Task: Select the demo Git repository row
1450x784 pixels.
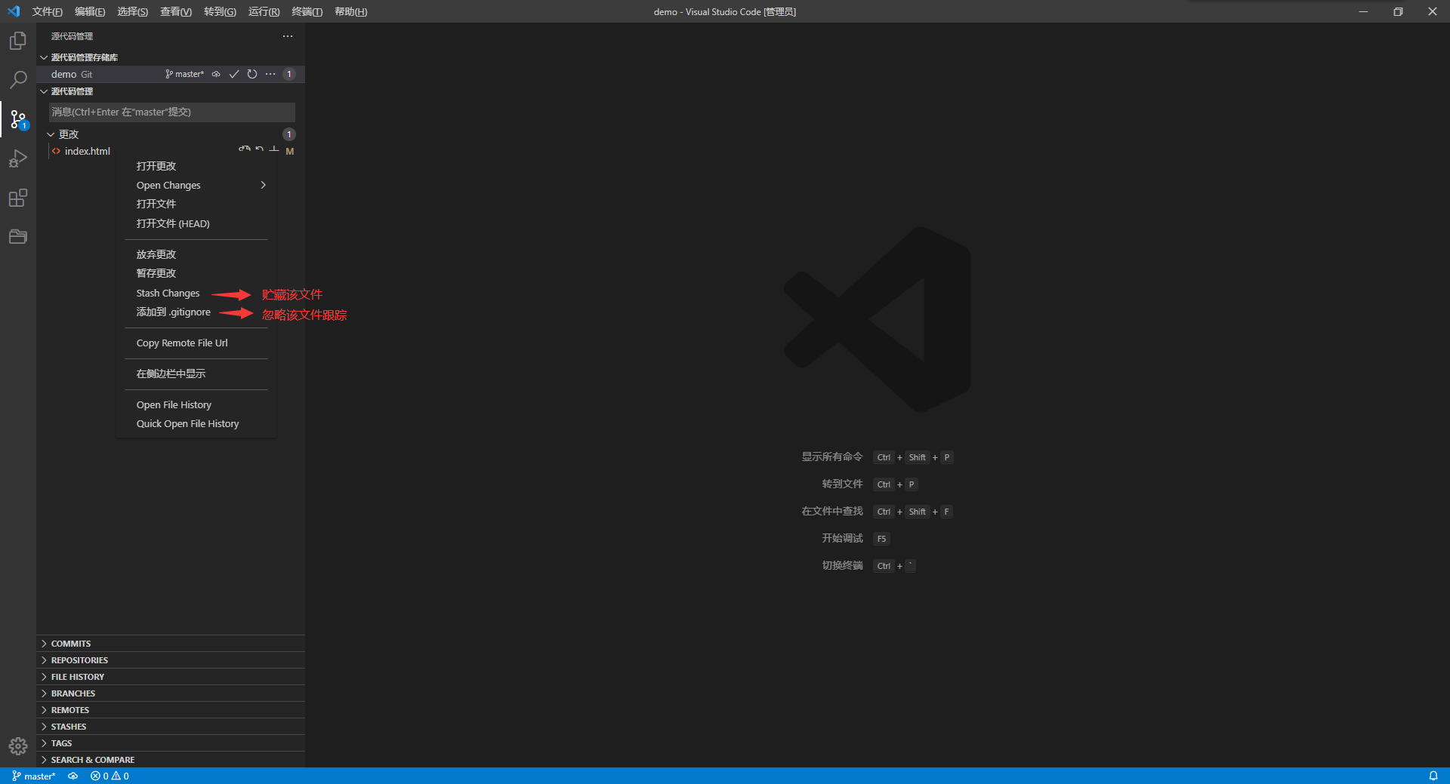Action: click(x=171, y=74)
